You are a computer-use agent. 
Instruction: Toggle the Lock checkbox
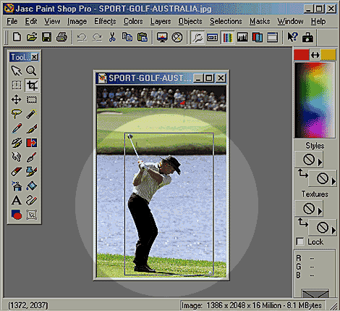[300, 241]
